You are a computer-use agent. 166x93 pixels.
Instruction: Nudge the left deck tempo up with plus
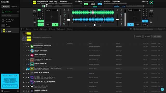36,14
